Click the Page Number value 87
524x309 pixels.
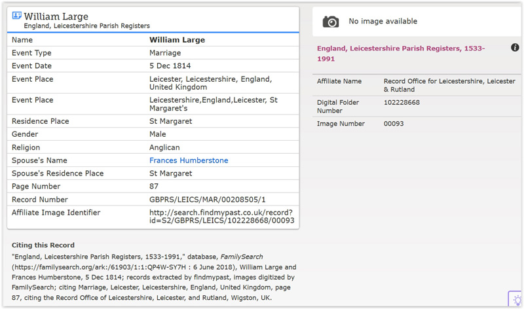[x=154, y=187]
